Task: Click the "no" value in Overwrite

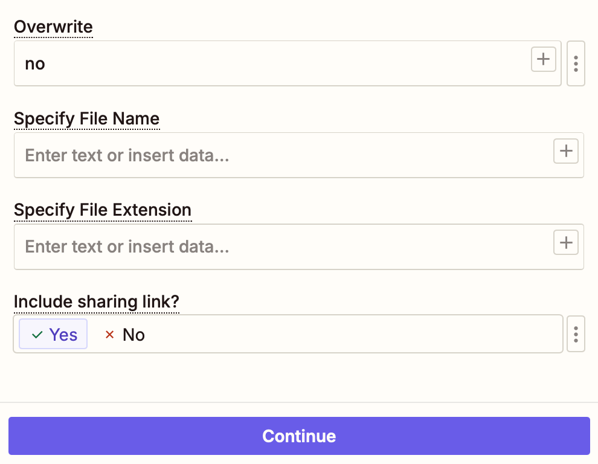Action: [35, 63]
